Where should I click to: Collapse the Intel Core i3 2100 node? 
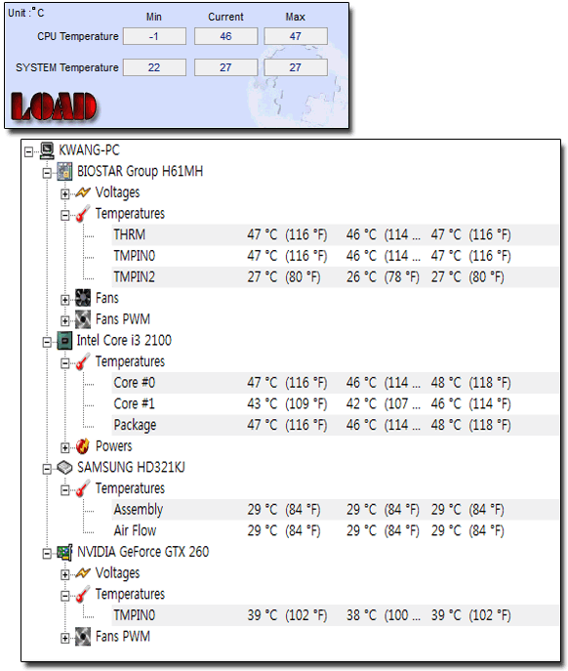[47, 342]
